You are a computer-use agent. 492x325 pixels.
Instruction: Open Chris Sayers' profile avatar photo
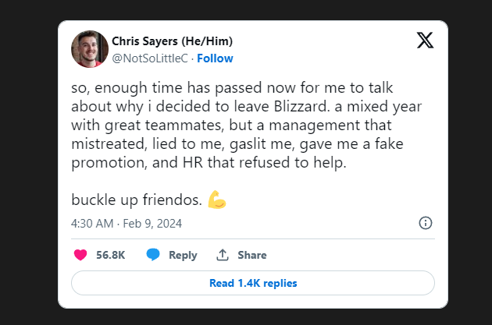tap(88, 49)
